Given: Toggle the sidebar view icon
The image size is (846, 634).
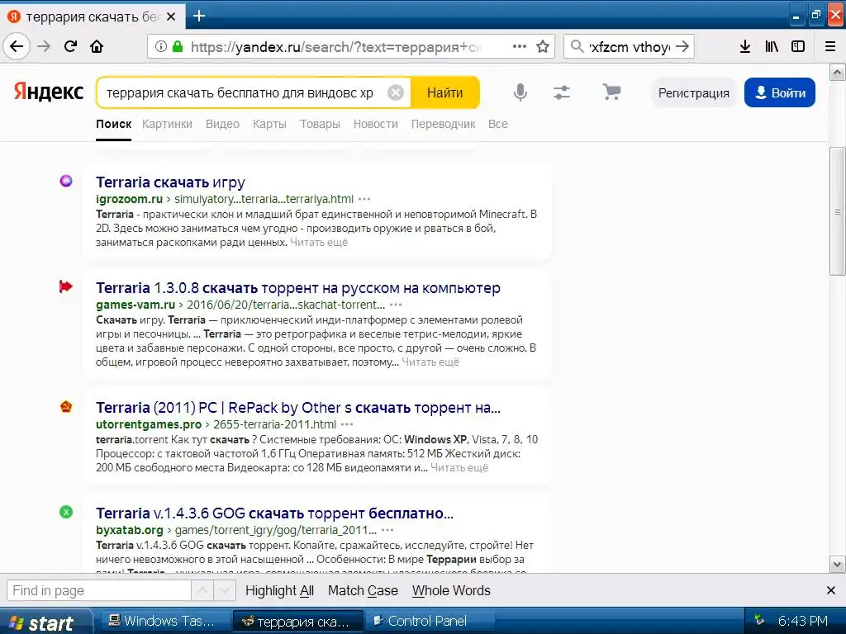Looking at the screenshot, I should 798,46.
